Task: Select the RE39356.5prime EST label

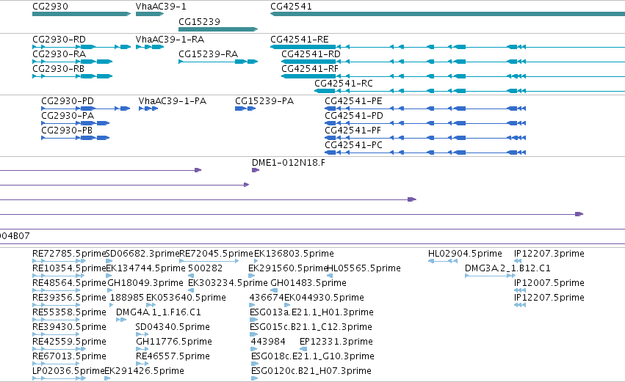Action: (x=69, y=298)
